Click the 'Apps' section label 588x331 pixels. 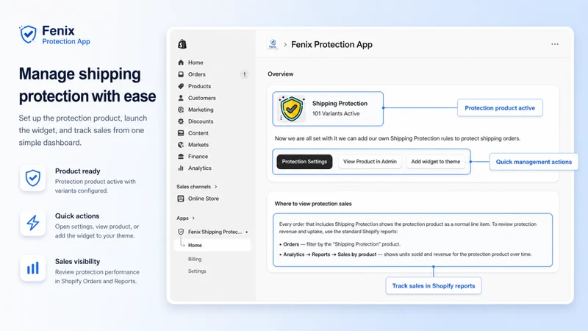click(182, 218)
